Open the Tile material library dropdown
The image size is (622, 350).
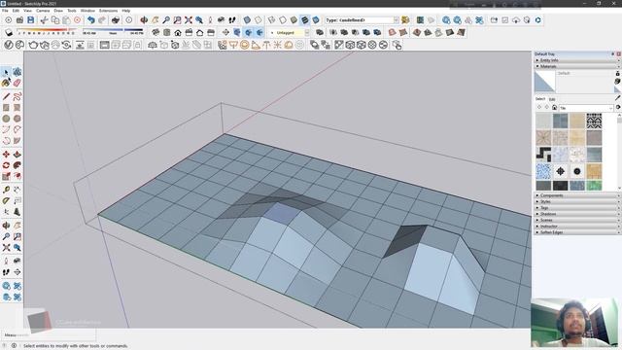pyautogui.click(x=586, y=108)
